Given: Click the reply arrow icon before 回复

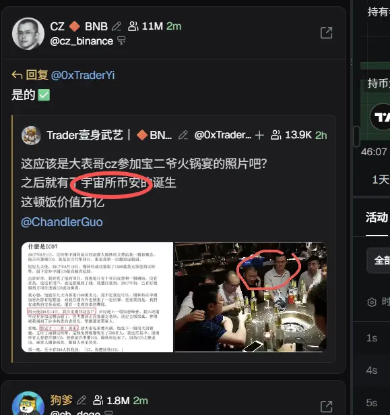Looking at the screenshot, I should (x=17, y=75).
